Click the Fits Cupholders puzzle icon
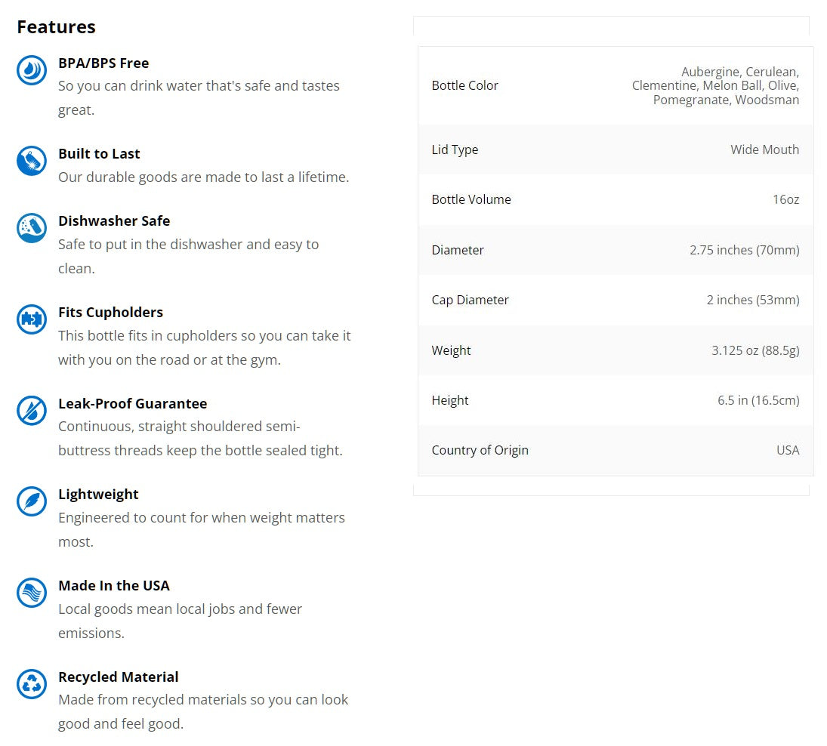The width and height of the screenshot is (827, 746). [32, 319]
